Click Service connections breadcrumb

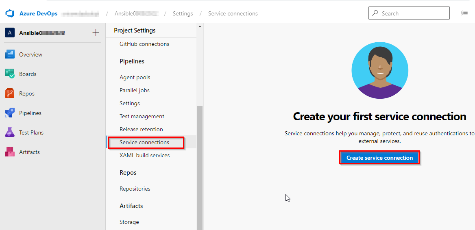pyautogui.click(x=233, y=14)
